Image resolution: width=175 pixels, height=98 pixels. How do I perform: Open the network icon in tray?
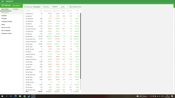(x=157, y=96)
